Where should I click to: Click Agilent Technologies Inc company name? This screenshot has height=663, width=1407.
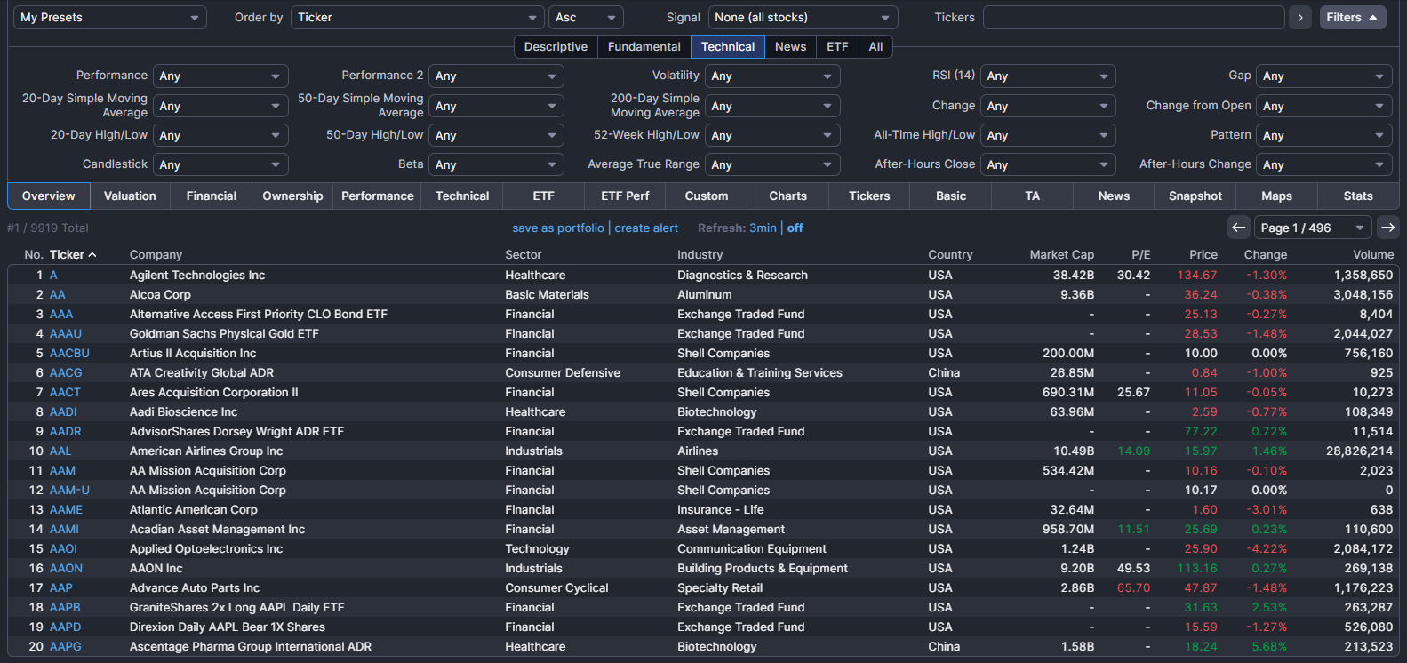coord(197,276)
